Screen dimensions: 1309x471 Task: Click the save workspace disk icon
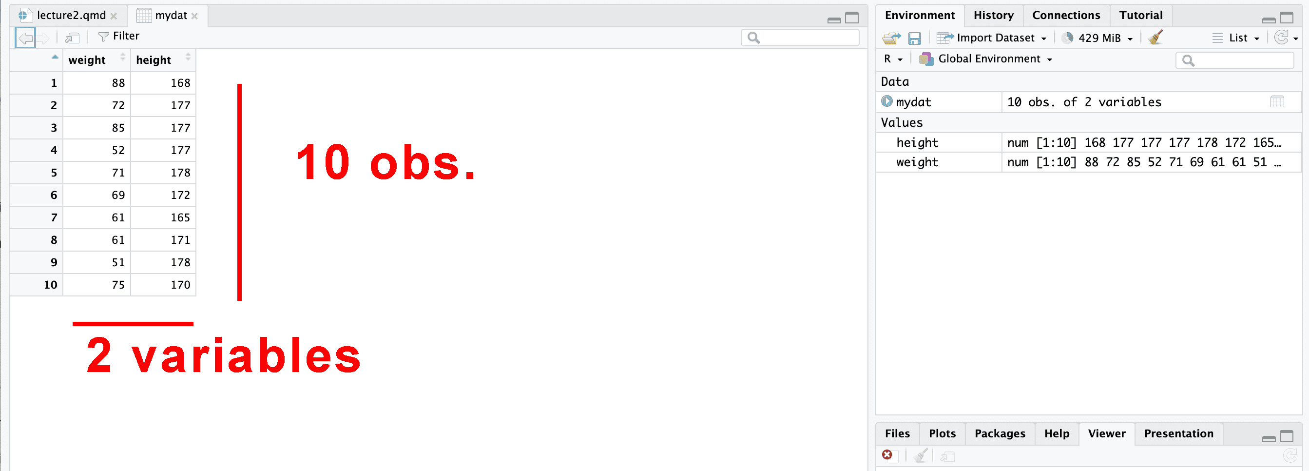914,38
